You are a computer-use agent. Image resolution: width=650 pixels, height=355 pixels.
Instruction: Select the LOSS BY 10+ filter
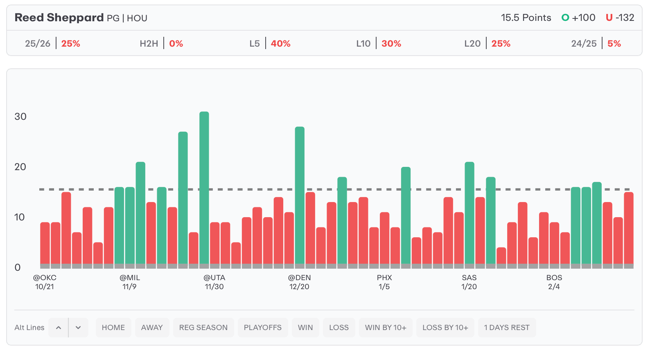[445, 328]
